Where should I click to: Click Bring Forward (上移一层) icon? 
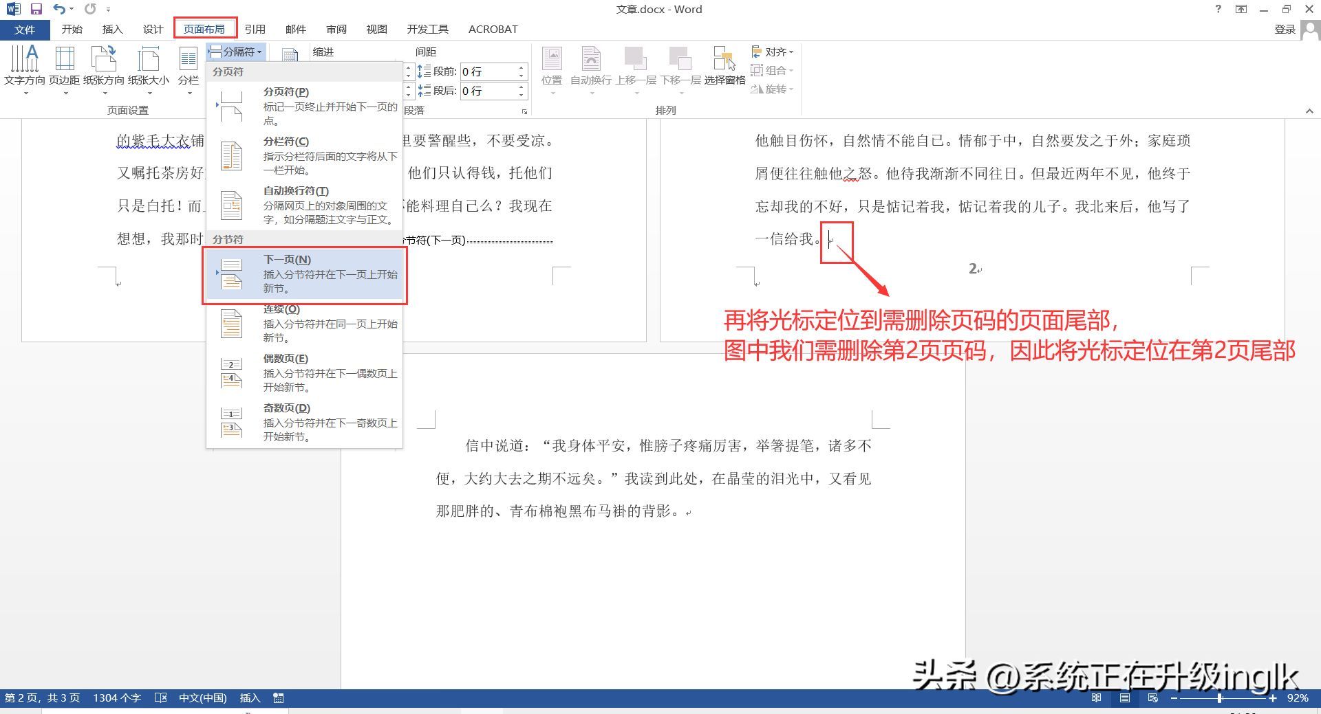pyautogui.click(x=635, y=59)
